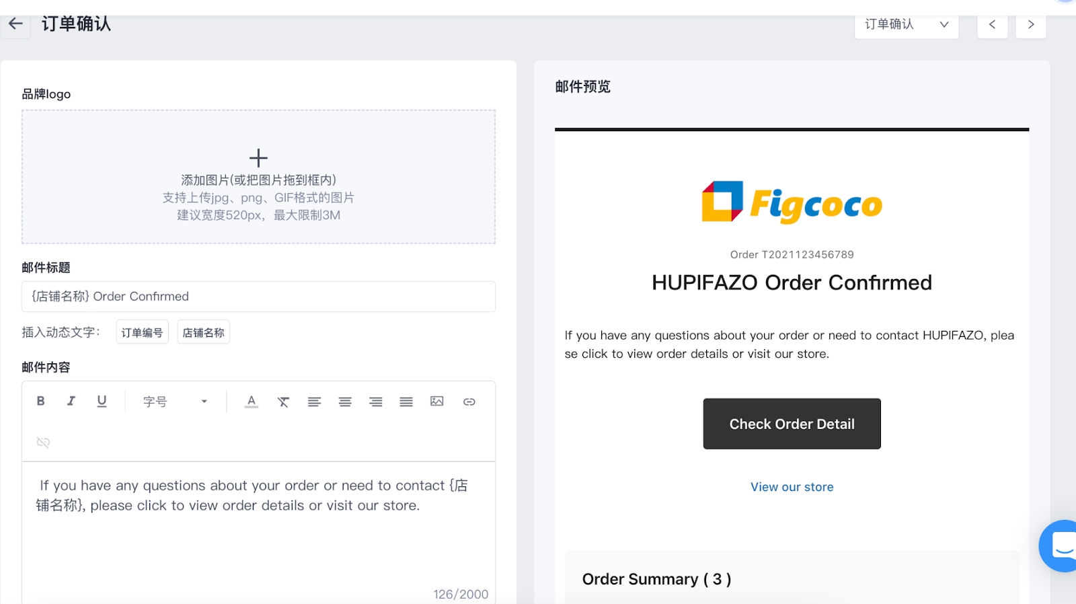
Task: Insert the 订单编号 dynamic text
Action: point(142,332)
